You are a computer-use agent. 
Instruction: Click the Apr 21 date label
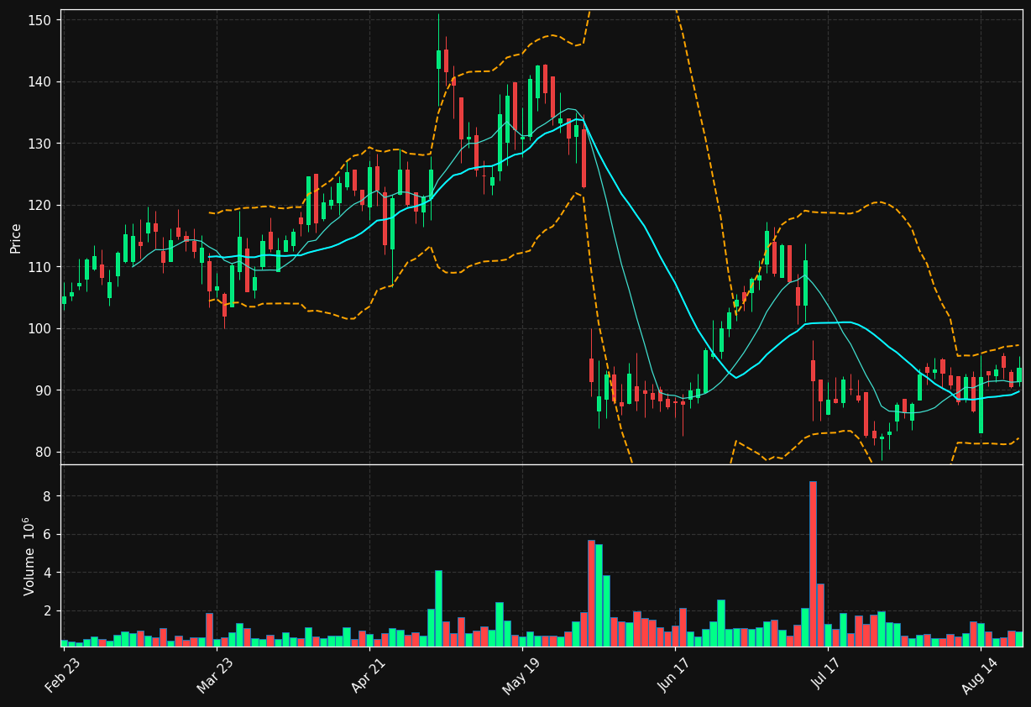coord(369,674)
